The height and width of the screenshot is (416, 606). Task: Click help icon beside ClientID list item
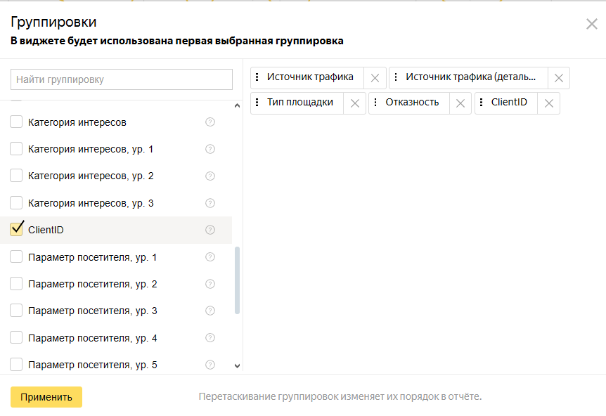209,230
